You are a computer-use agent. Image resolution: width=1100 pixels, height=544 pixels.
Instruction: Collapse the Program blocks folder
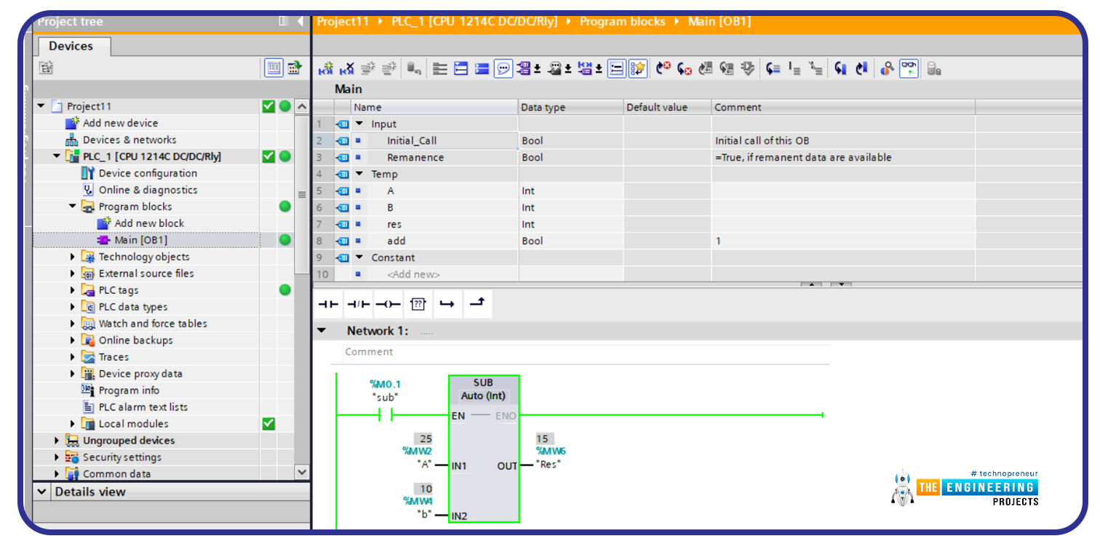coord(73,207)
